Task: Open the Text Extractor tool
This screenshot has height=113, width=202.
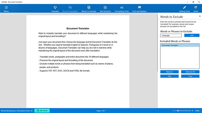Action: coord(105,8)
